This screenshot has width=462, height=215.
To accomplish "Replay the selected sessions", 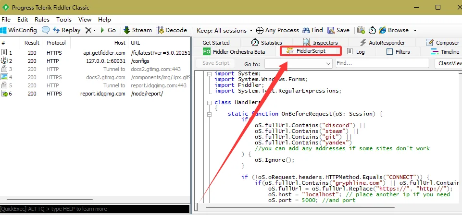I will (67, 30).
